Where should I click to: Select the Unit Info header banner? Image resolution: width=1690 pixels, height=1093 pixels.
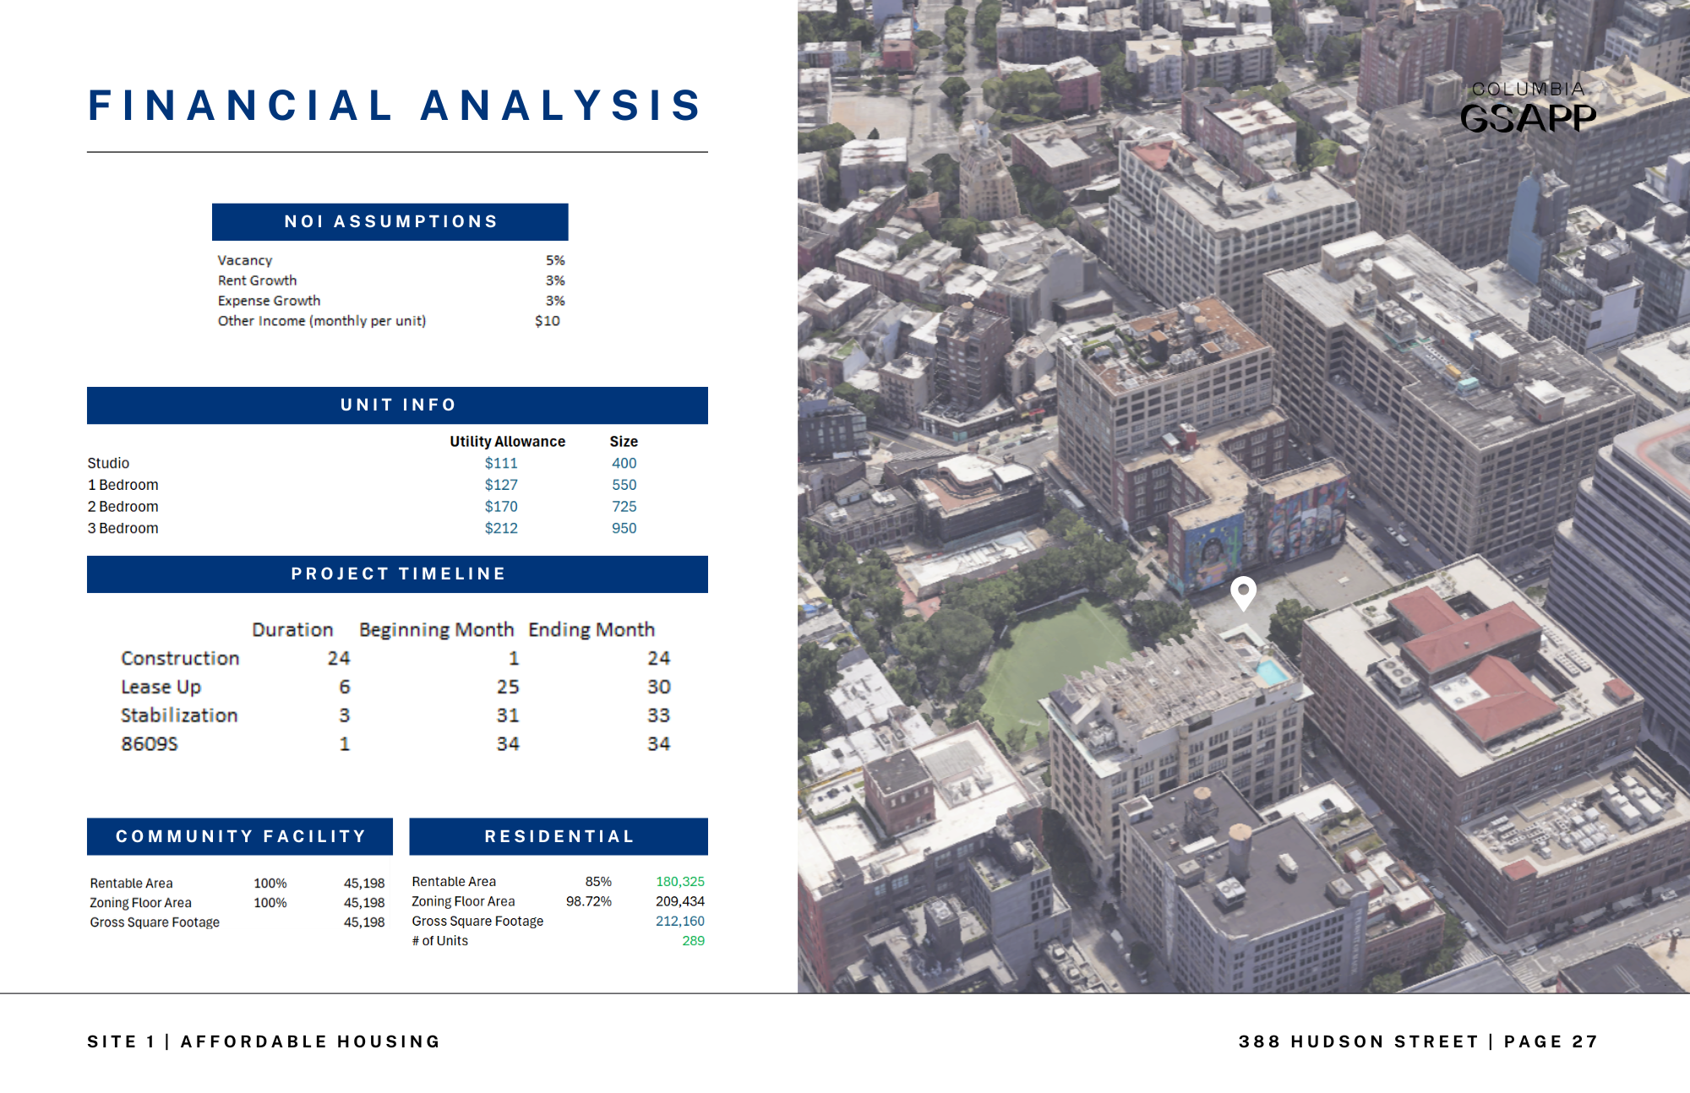tap(397, 405)
